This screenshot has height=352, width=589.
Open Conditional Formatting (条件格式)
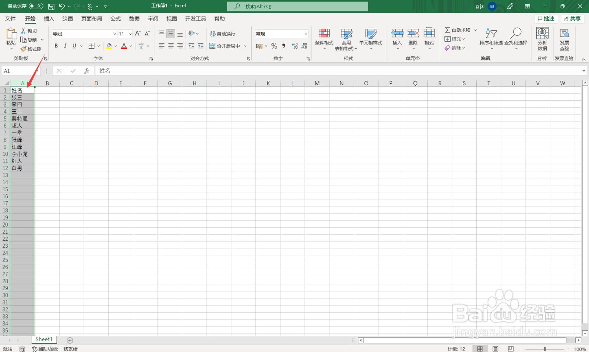point(324,39)
